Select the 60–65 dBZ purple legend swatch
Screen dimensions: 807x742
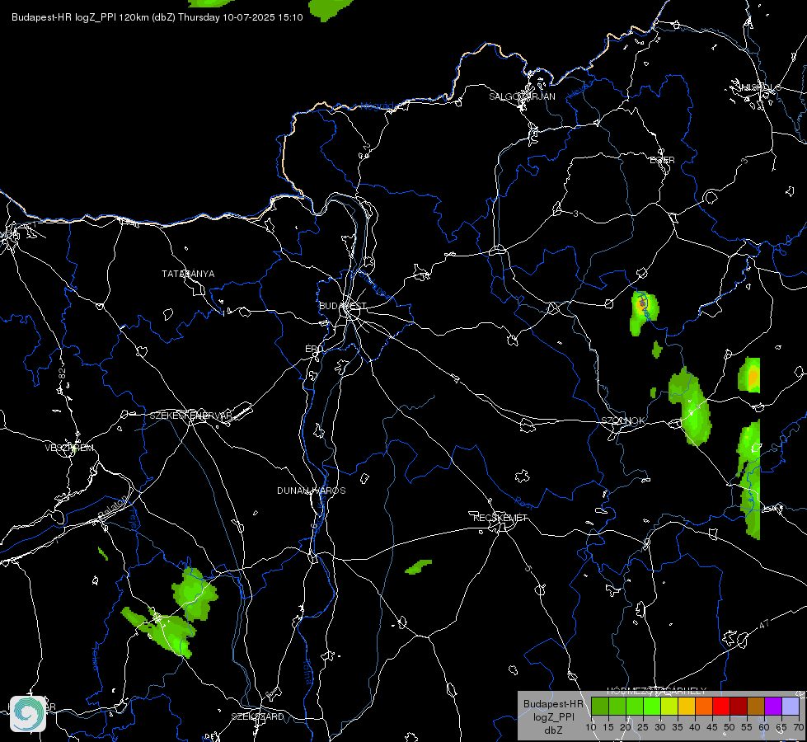click(x=773, y=706)
